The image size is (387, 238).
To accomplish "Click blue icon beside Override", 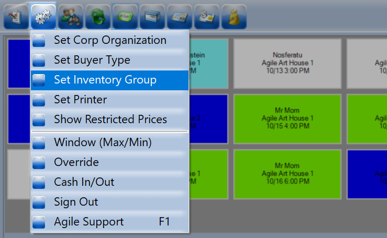I will (39, 163).
